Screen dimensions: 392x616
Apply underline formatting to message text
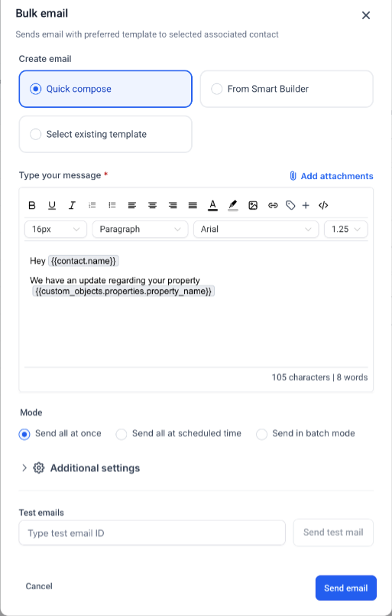pyautogui.click(x=52, y=205)
